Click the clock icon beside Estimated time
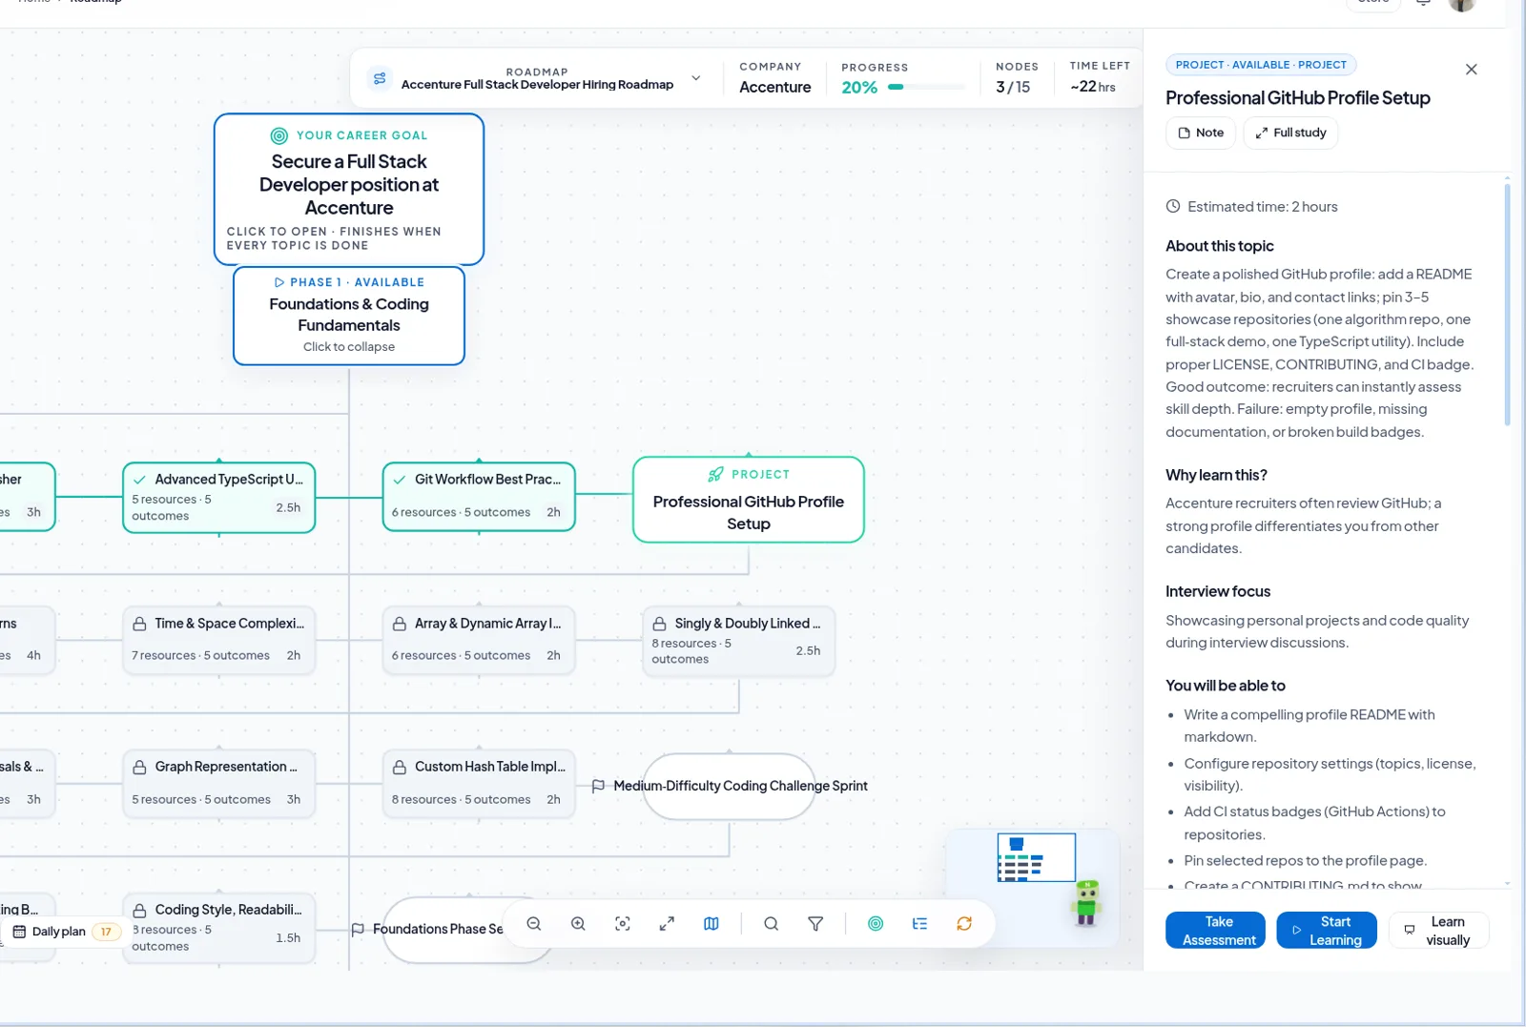The width and height of the screenshot is (1526, 1027). click(1173, 206)
